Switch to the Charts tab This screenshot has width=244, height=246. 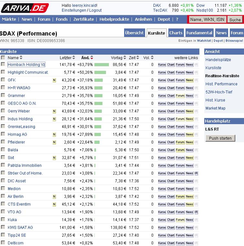click(176, 33)
